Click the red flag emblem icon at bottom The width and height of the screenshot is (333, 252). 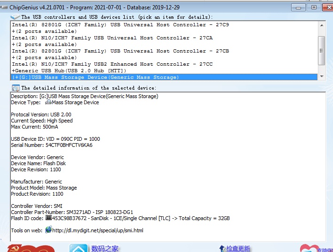click(31, 248)
